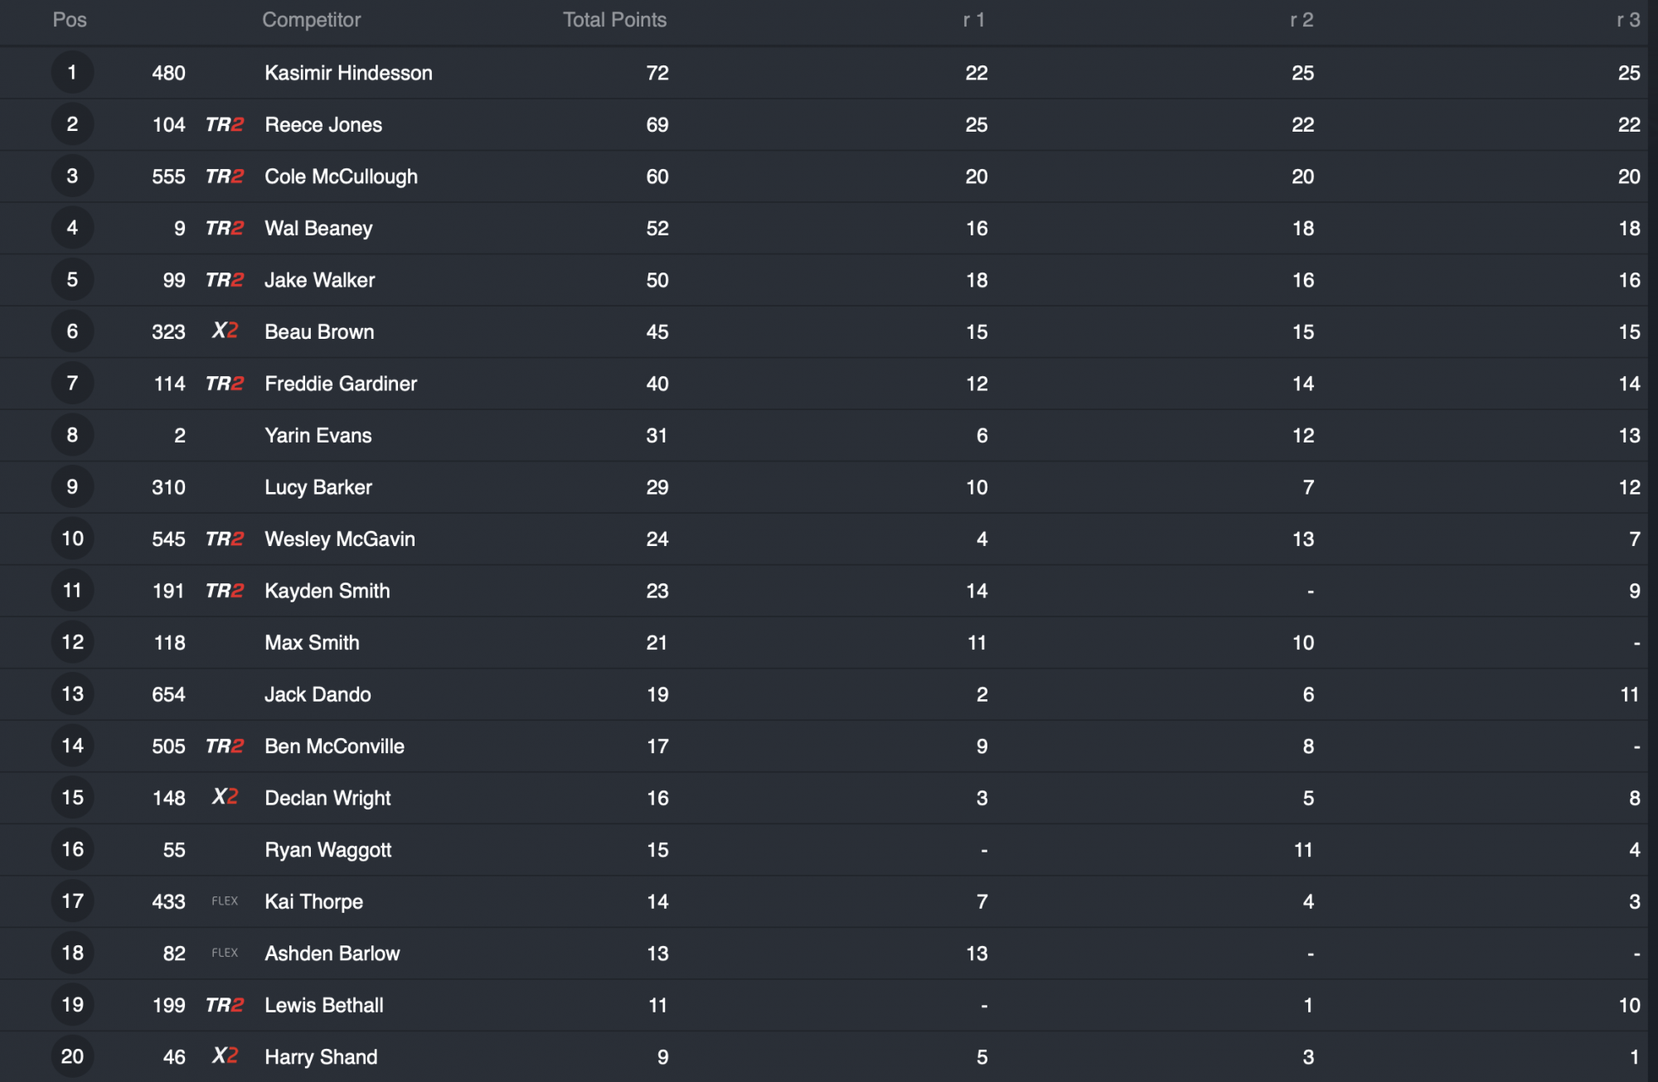Click the X2 icon beside Harry Shand
The image size is (1658, 1082).
point(225,1055)
